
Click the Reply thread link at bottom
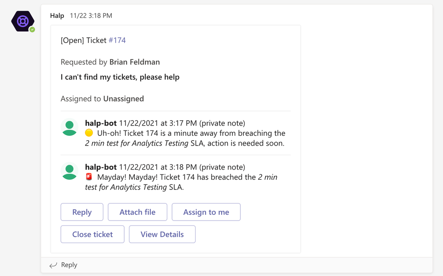pos(69,265)
